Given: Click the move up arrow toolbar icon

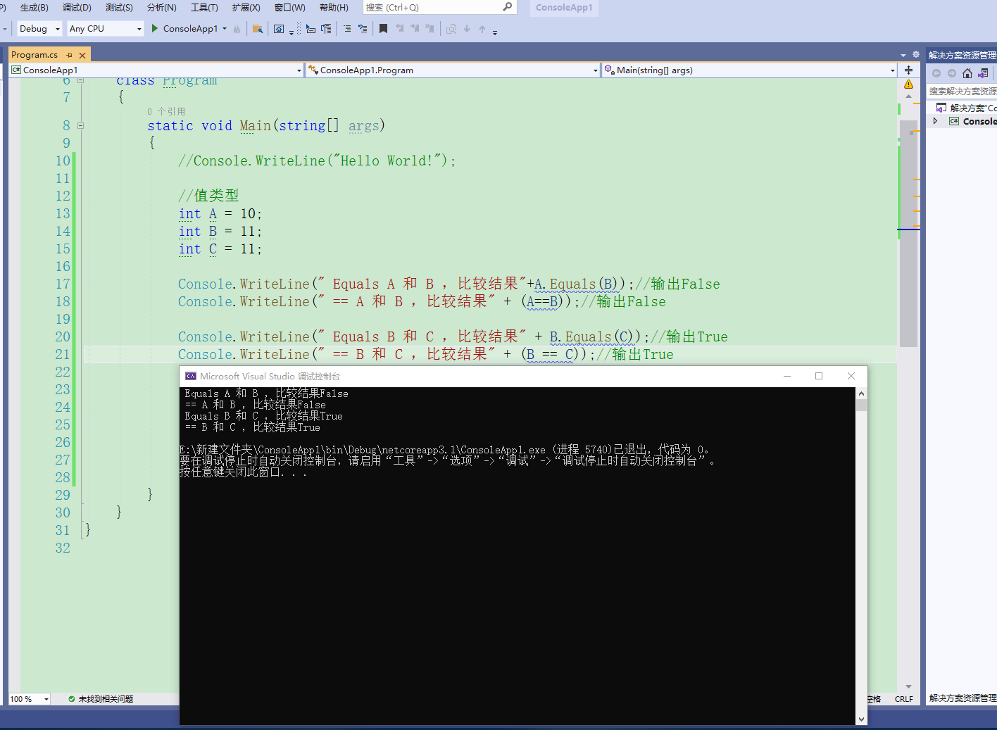Looking at the screenshot, I should click(482, 29).
